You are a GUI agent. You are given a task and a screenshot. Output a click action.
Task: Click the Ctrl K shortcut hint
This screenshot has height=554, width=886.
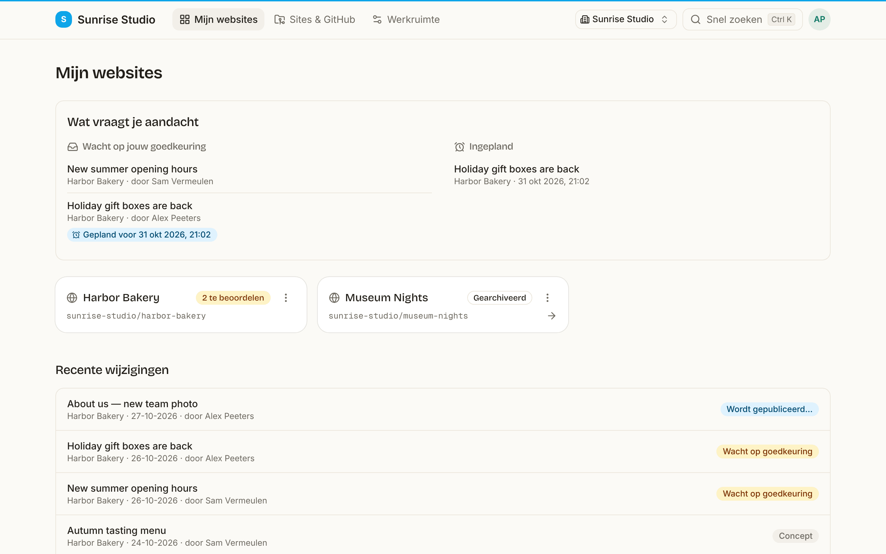pos(781,19)
